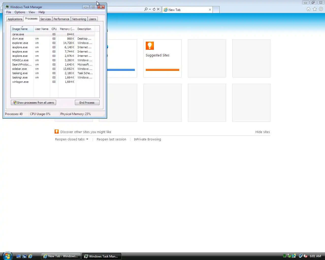Sort by CPU column header
This screenshot has width=325, height=260.
54,29
